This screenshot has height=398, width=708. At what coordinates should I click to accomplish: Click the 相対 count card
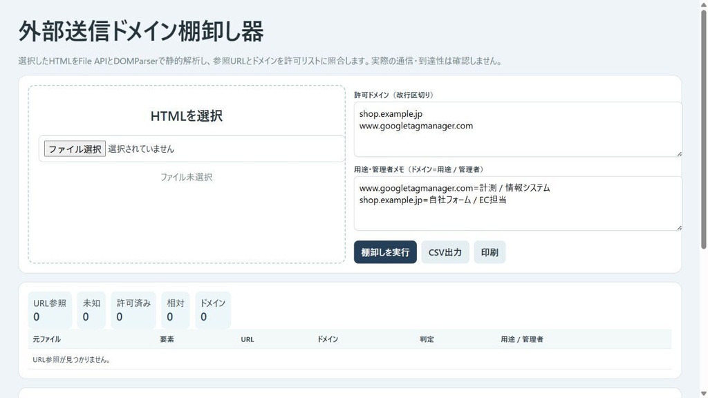(x=175, y=310)
